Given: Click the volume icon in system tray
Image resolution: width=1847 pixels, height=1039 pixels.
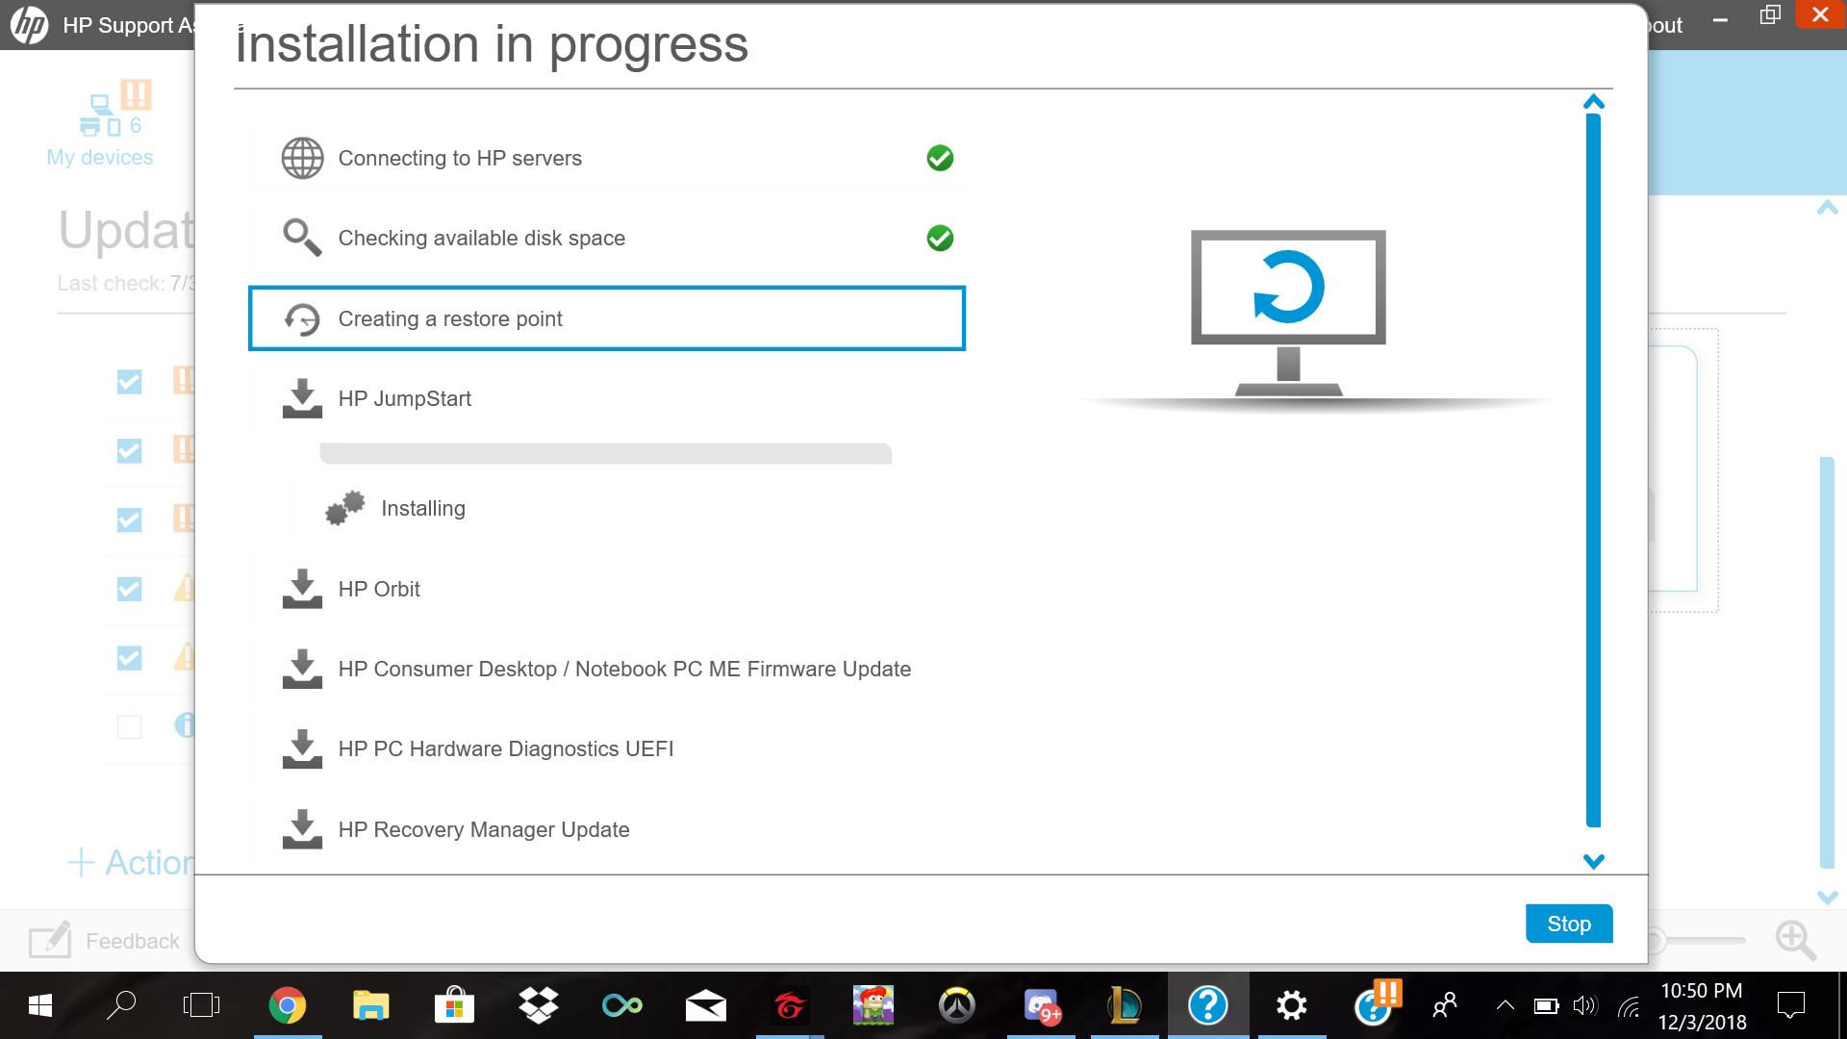Looking at the screenshot, I should (1584, 1005).
